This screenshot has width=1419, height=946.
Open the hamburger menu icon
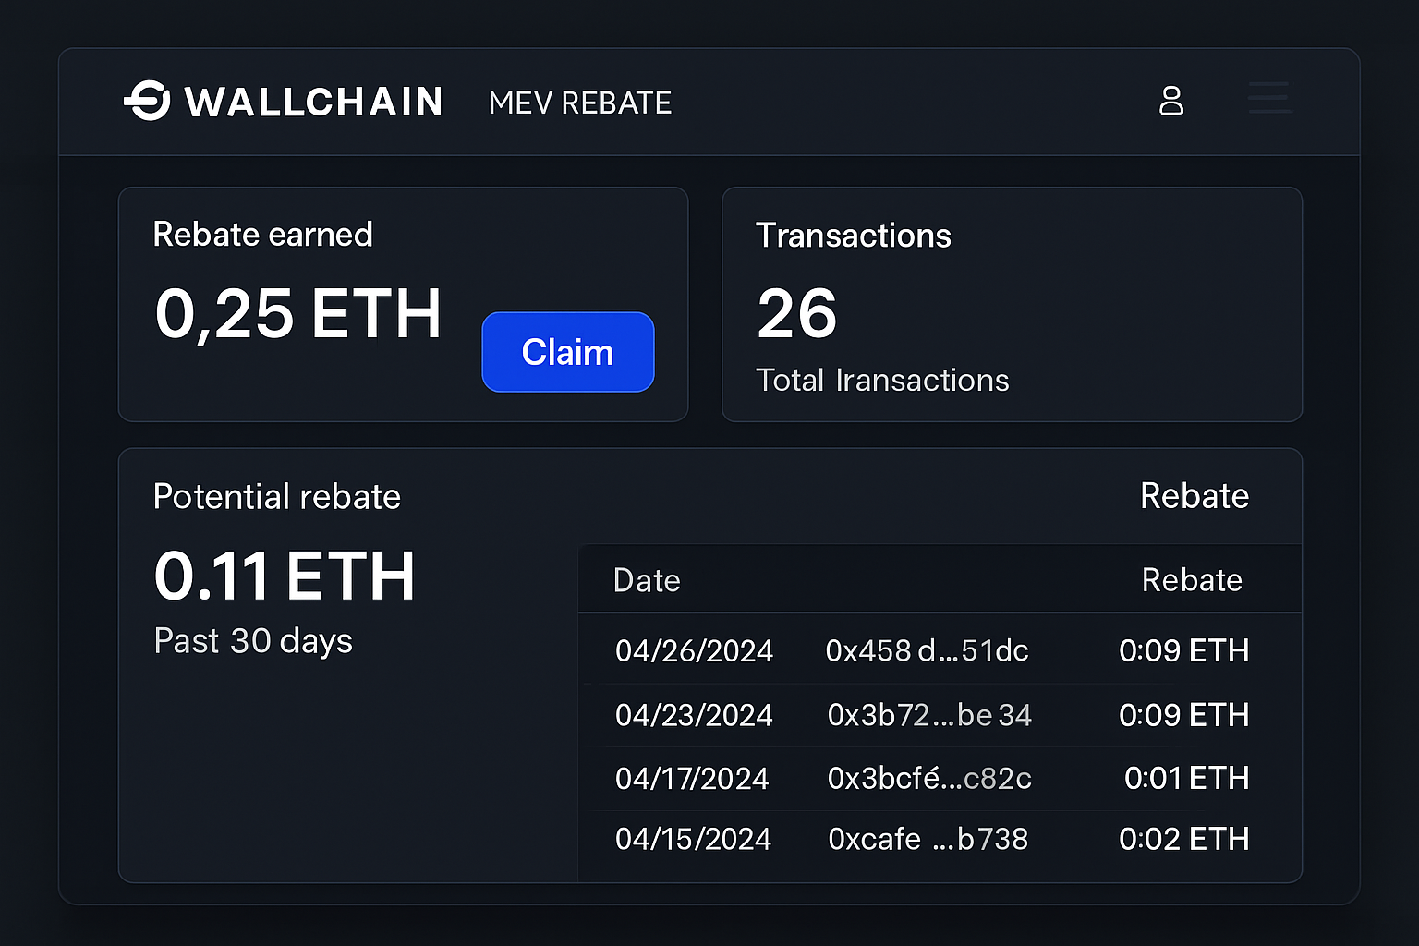[1268, 99]
